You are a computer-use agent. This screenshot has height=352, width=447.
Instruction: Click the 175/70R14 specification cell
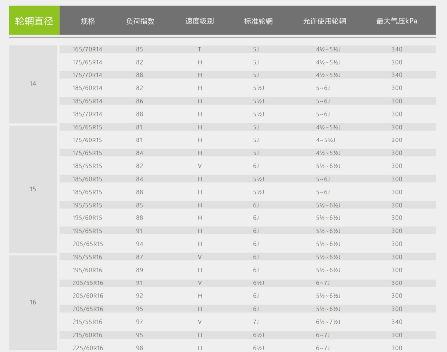coord(87,75)
